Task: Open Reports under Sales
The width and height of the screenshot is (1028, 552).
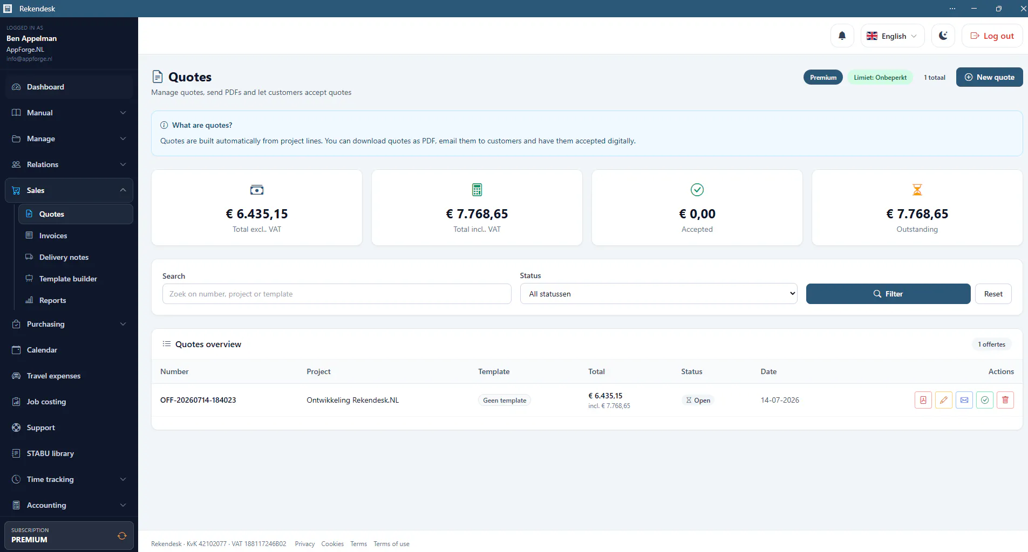Action: 76,300
